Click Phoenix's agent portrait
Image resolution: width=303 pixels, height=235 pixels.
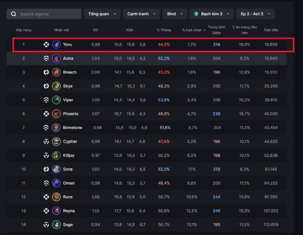pos(56,114)
